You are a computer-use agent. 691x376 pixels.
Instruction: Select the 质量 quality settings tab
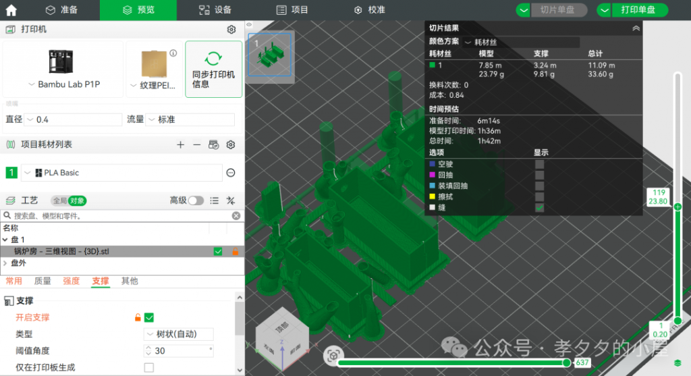43,281
